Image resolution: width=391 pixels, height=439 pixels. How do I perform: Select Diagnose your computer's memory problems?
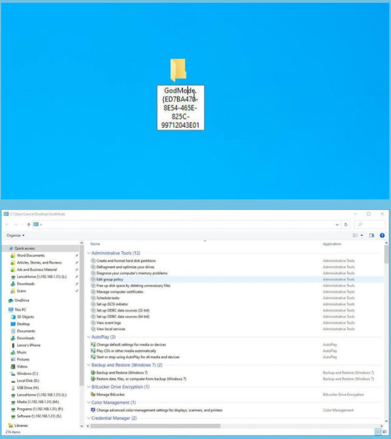[132, 273]
